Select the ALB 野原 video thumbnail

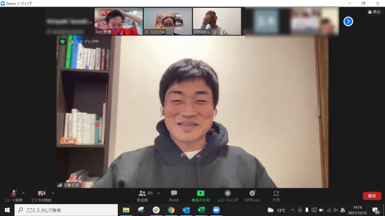click(x=119, y=22)
